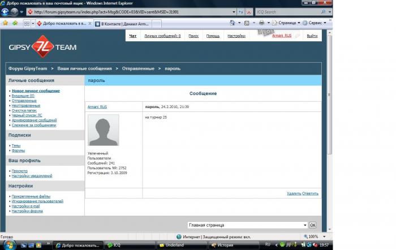Click 'Архивирование сообщений' link

[x=35, y=120]
